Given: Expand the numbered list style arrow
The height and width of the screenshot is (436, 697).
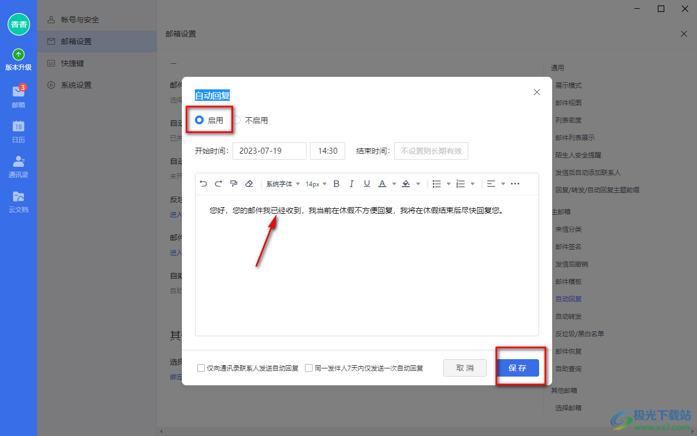Looking at the screenshot, I should click(473, 184).
